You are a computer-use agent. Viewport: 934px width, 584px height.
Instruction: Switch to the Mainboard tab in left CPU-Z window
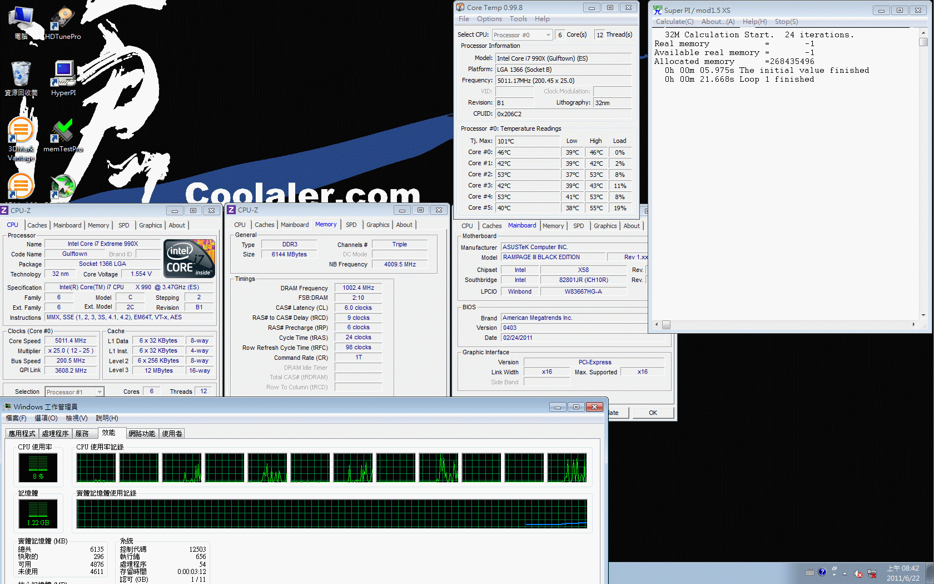click(67, 225)
